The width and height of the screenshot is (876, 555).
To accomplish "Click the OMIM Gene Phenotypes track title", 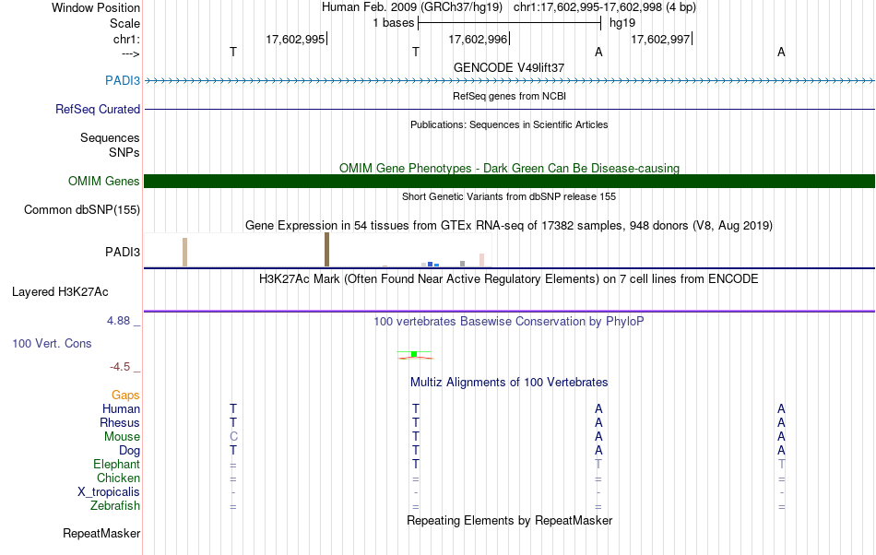I will pyautogui.click(x=509, y=168).
